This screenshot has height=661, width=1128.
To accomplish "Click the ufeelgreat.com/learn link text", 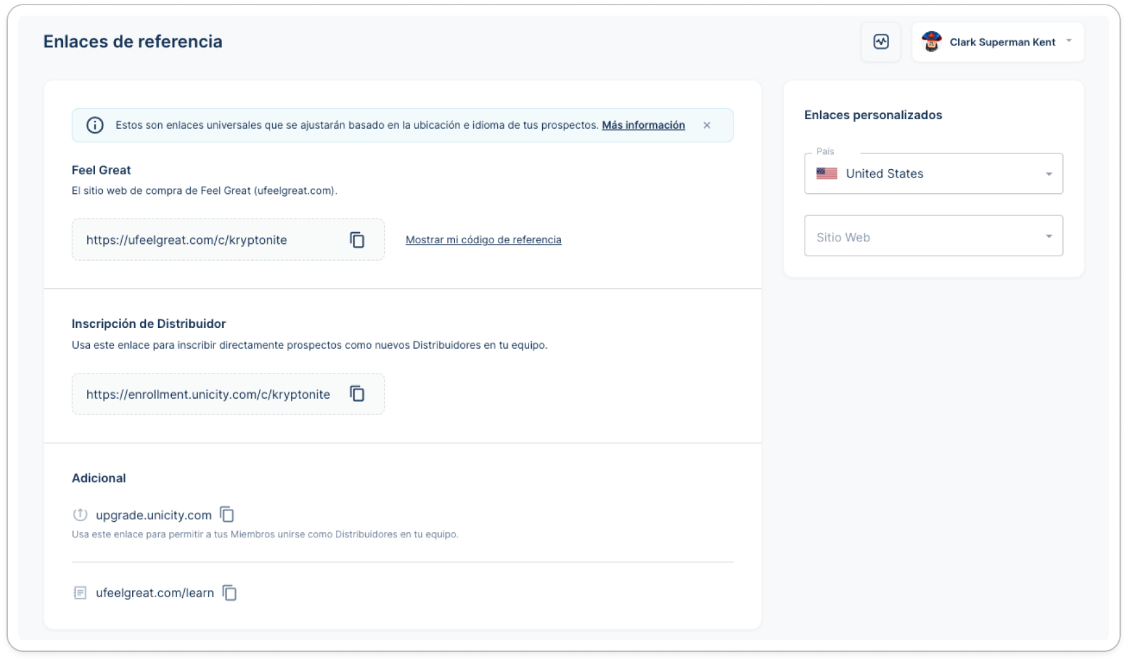I will pyautogui.click(x=155, y=593).
